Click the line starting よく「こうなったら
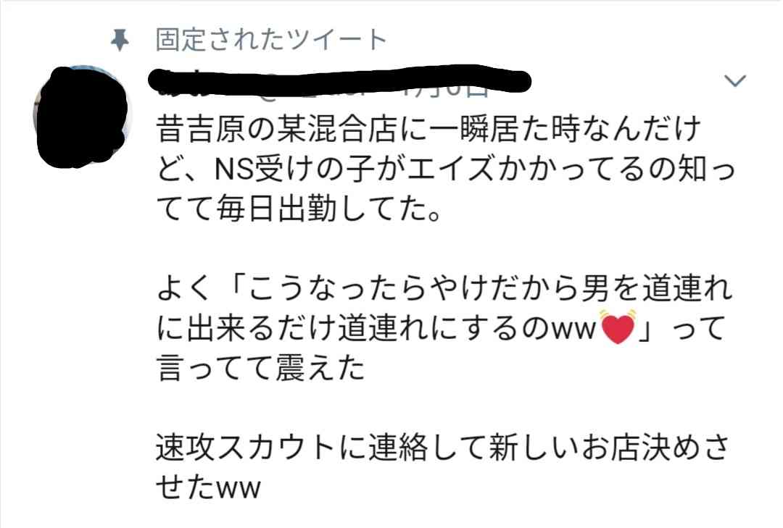 (x=444, y=289)
